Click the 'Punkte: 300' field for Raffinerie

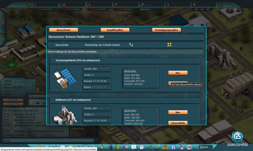coord(97,108)
